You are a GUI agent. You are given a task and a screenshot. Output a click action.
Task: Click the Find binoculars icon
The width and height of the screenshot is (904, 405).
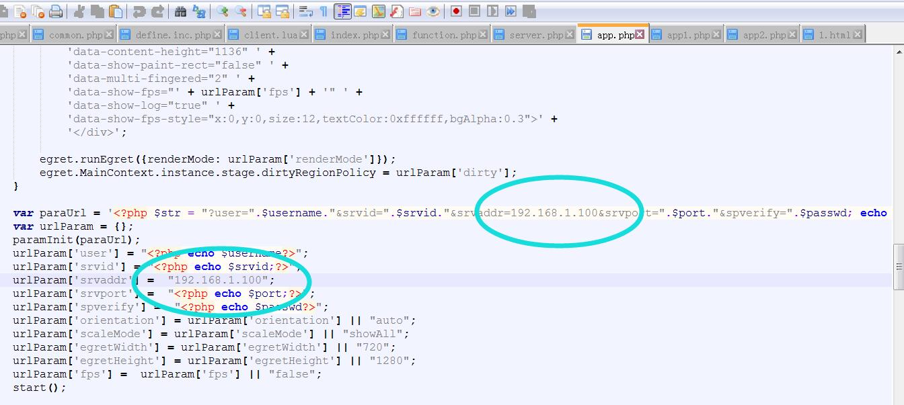[180, 11]
